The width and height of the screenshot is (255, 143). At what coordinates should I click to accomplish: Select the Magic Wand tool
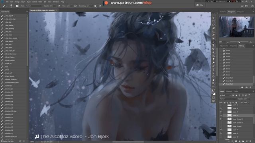(x=214, y=28)
